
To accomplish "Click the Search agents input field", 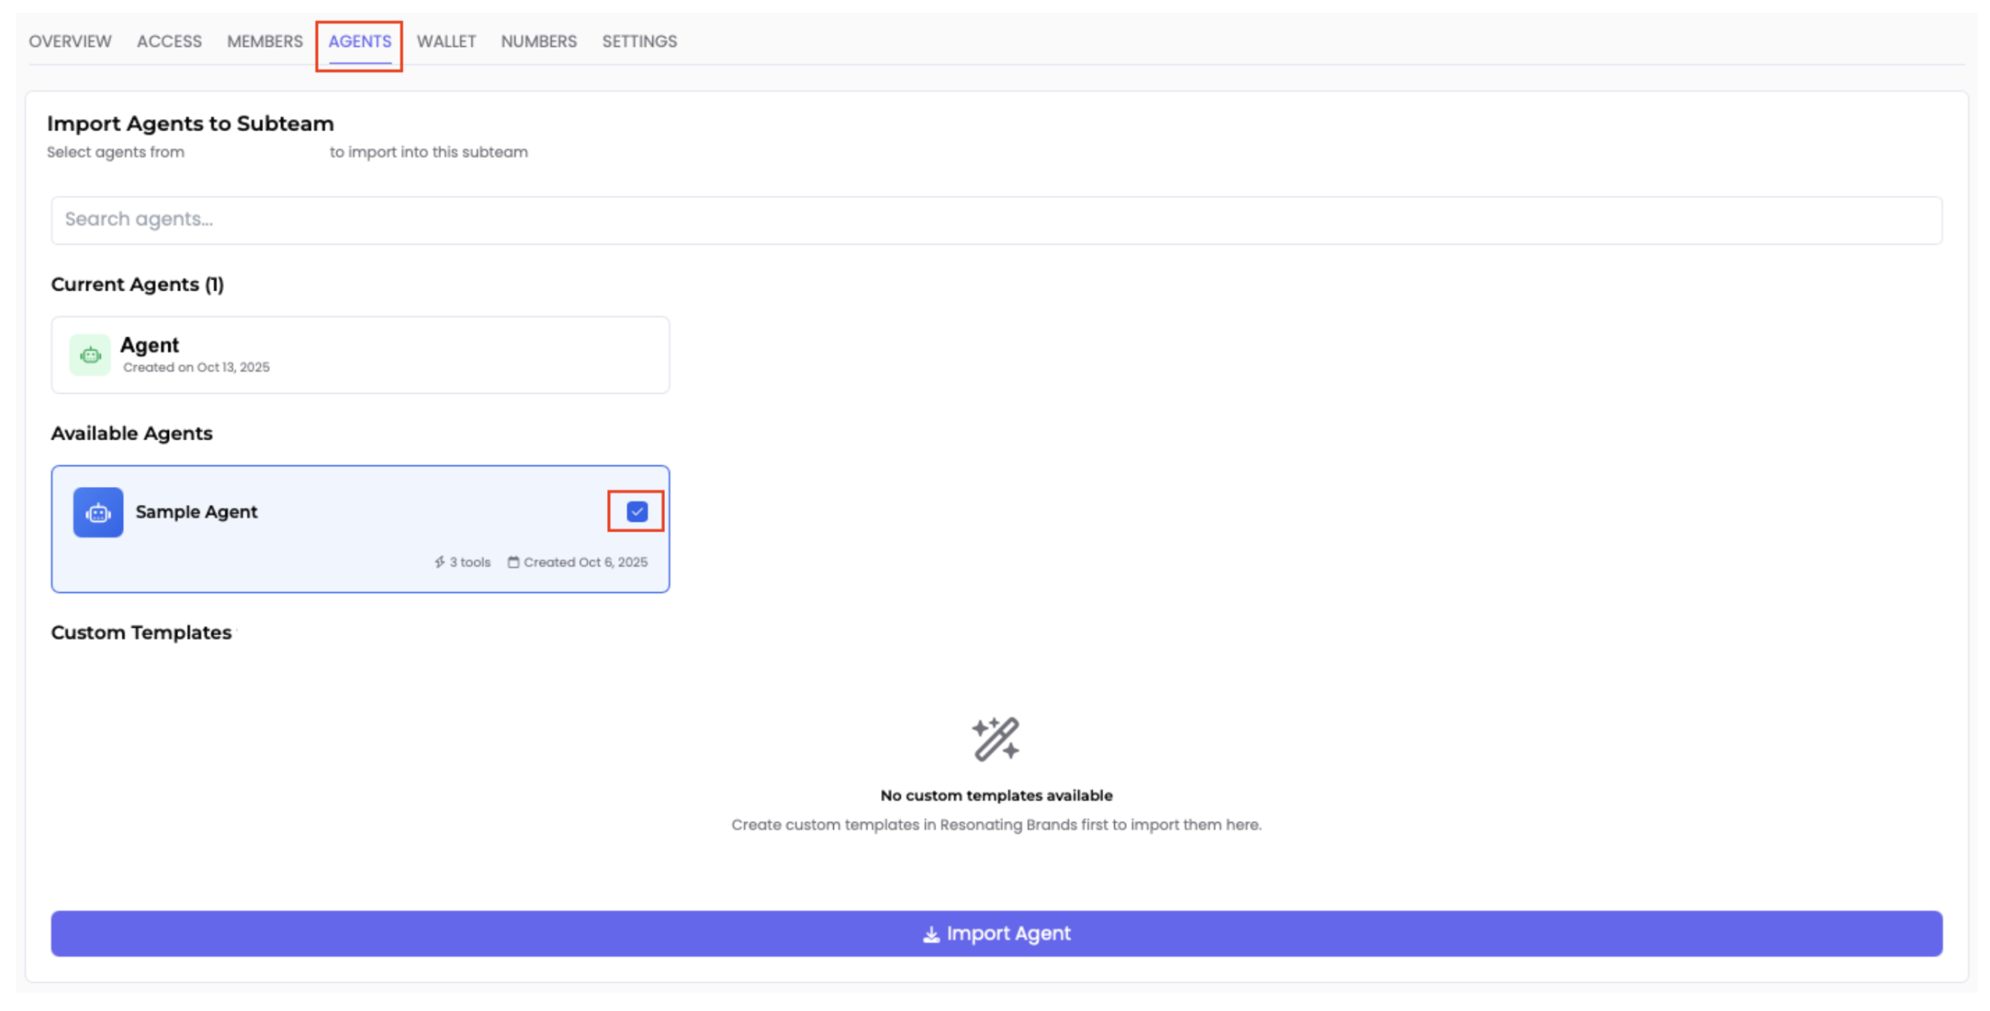I will pyautogui.click(x=996, y=220).
